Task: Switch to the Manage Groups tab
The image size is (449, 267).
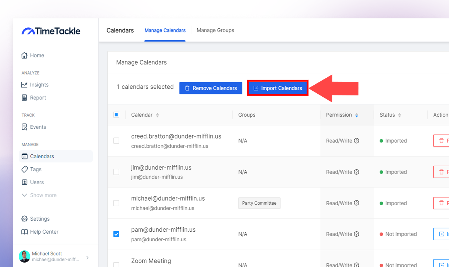Action: point(215,30)
